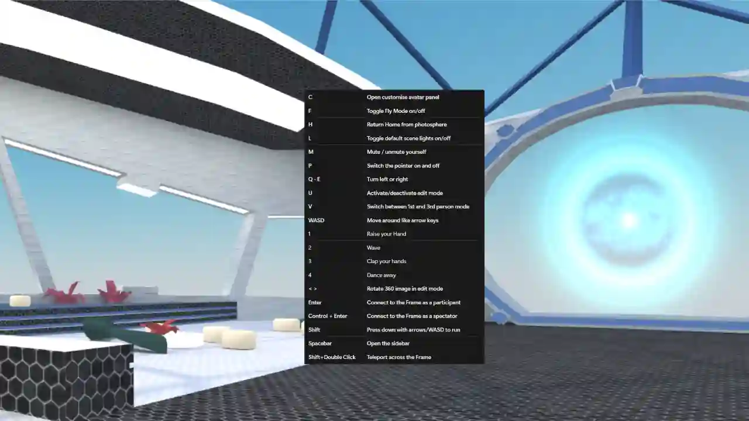Click "Switch between 1st and 3rd person mode"

pyautogui.click(x=418, y=206)
